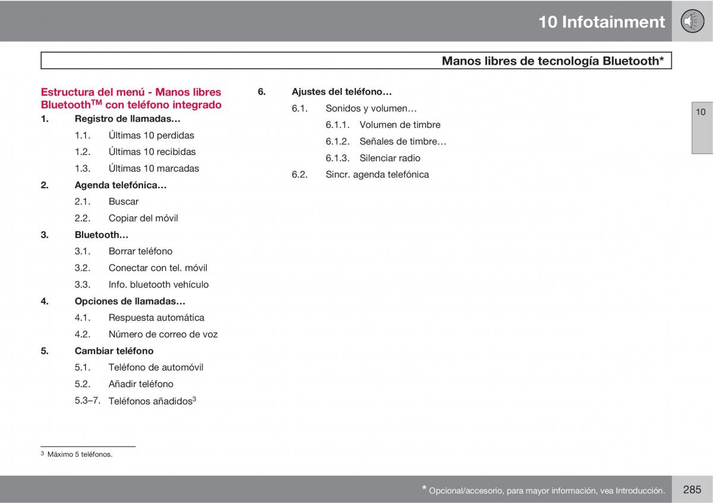This screenshot has width=713, height=503.
Task: Click "Añadir teléfono" entry
Action: pyautogui.click(x=141, y=385)
